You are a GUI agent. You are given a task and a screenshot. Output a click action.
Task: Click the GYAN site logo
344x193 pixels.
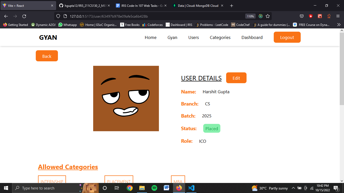coord(48,37)
